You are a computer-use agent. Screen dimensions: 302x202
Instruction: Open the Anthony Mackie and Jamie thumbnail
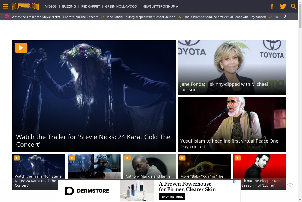point(149,167)
